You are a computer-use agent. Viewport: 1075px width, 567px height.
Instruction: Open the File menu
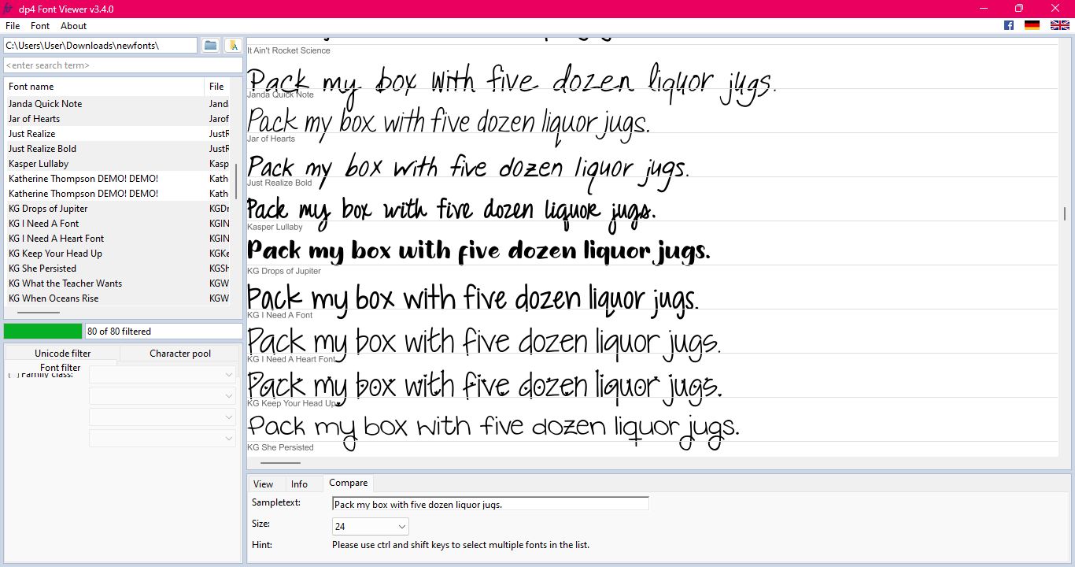click(12, 26)
